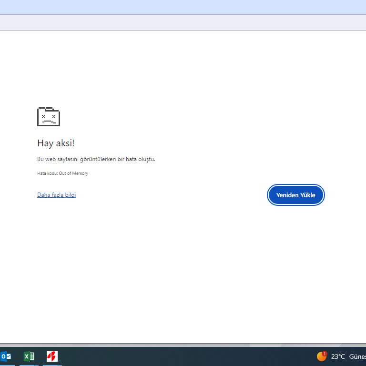Click the empty browser tab strip
This screenshot has width=366, height=366.
(183, 7)
